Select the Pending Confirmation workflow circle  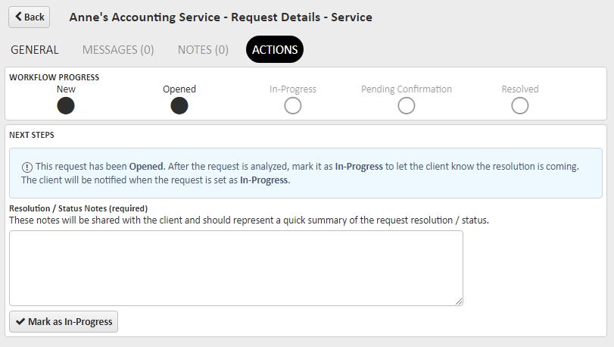point(407,106)
